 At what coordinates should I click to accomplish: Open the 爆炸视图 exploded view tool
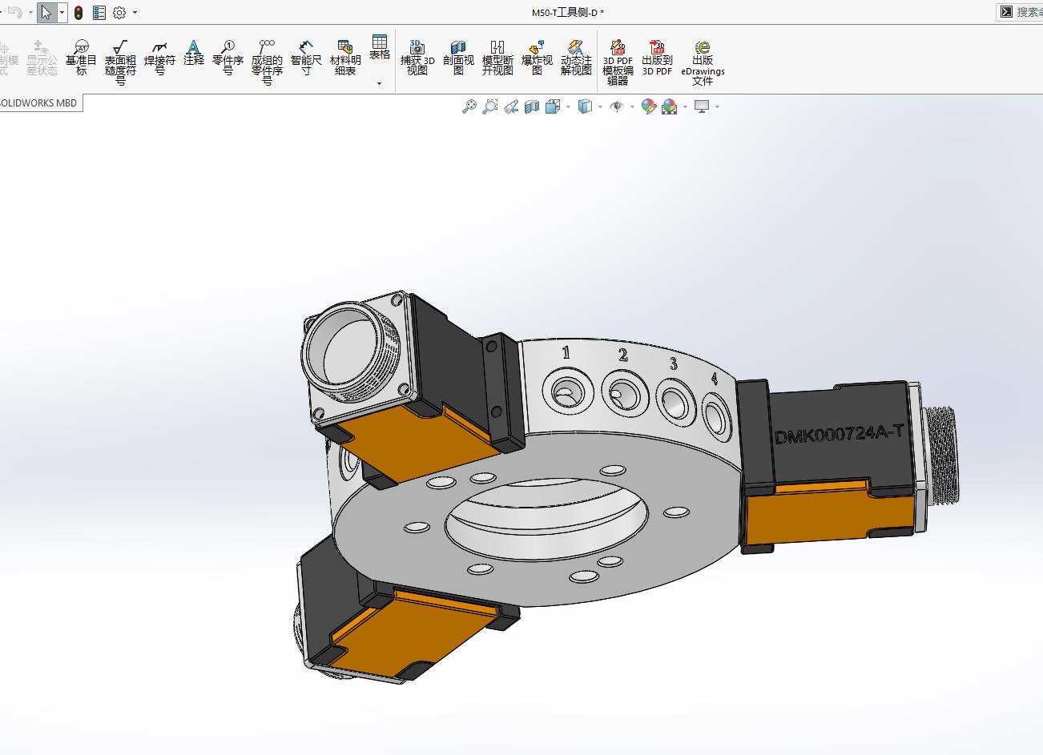click(537, 58)
